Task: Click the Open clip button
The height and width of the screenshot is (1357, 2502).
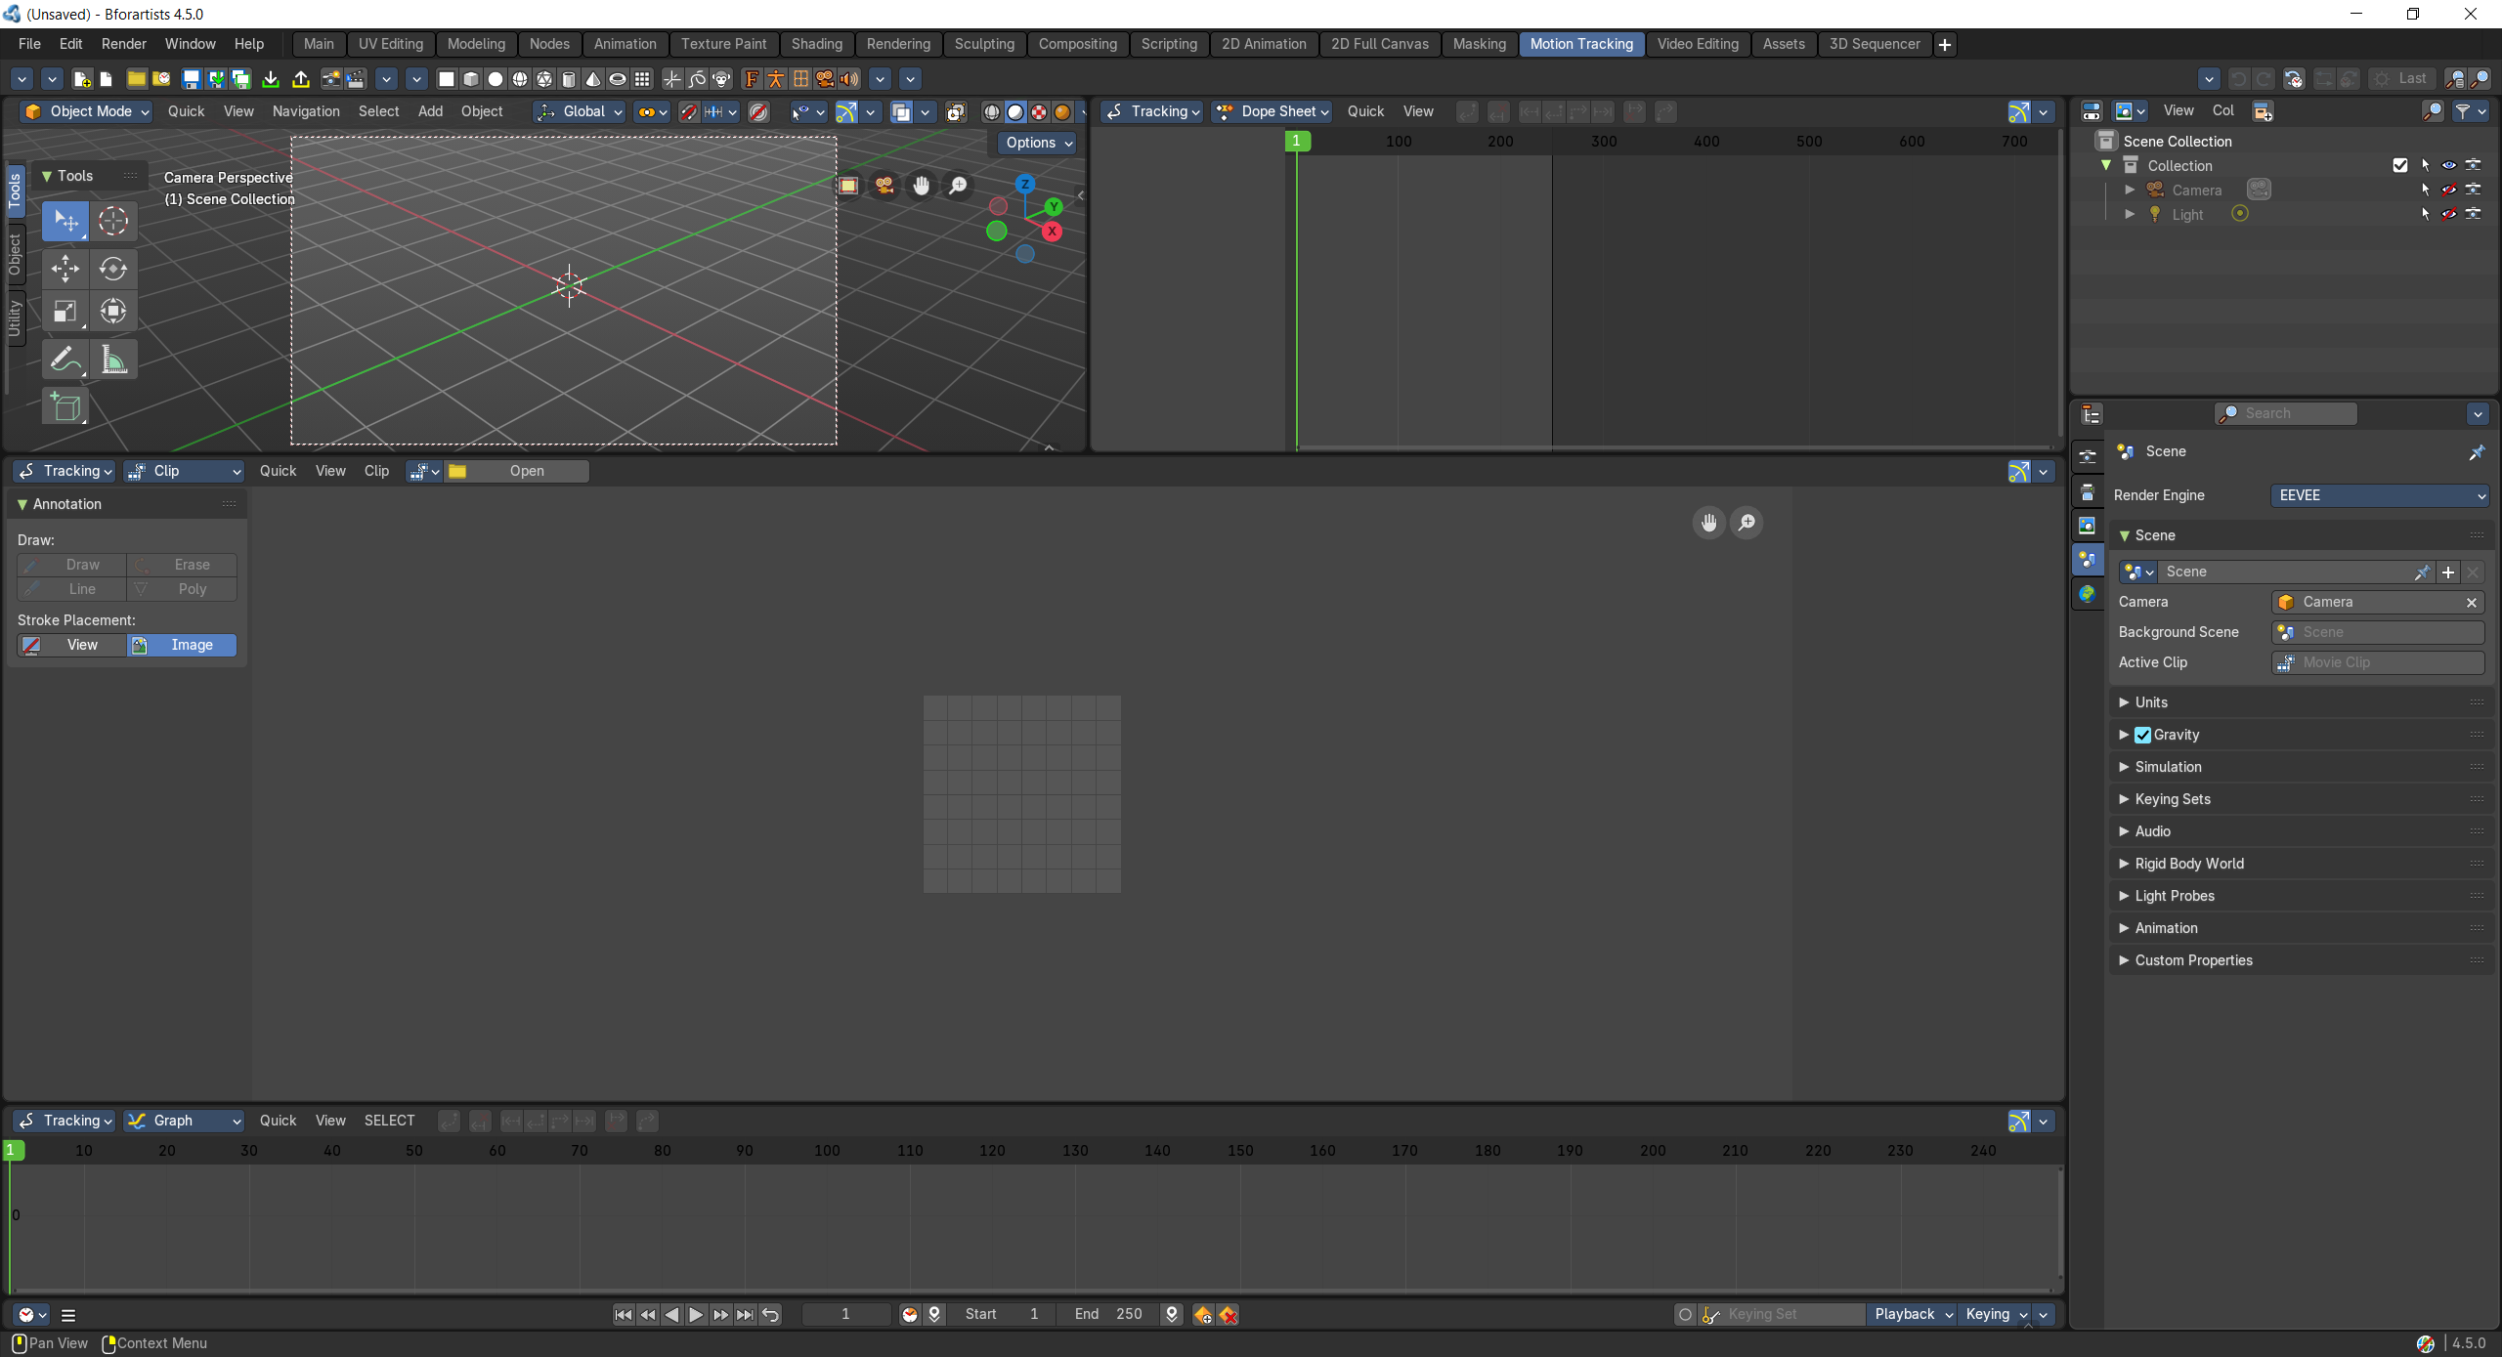Action: [x=517, y=471]
